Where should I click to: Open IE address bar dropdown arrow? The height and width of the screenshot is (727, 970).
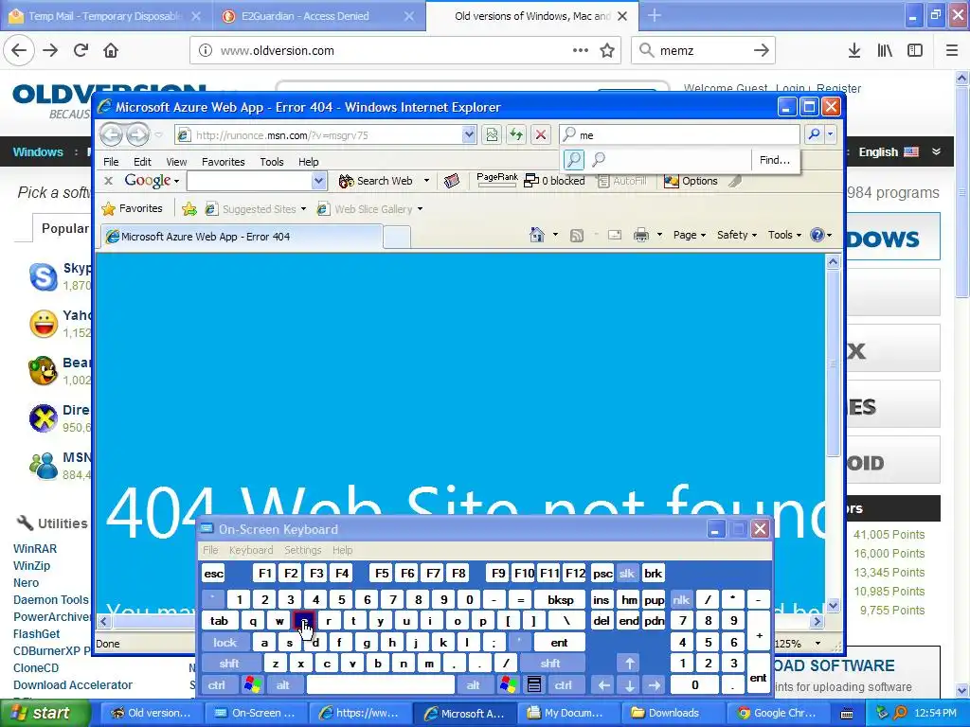tap(469, 134)
